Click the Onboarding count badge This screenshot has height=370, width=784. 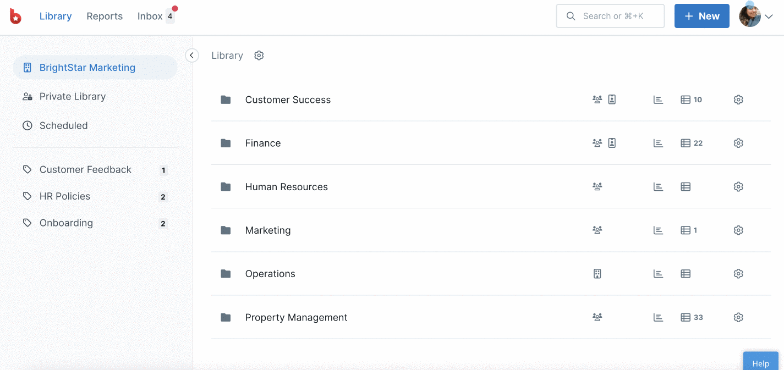click(x=163, y=224)
